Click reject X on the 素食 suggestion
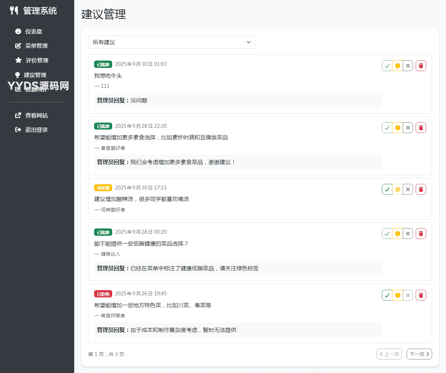 [408, 127]
